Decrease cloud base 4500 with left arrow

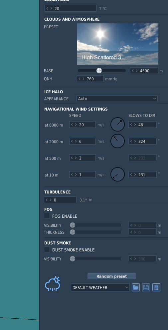click(133, 71)
